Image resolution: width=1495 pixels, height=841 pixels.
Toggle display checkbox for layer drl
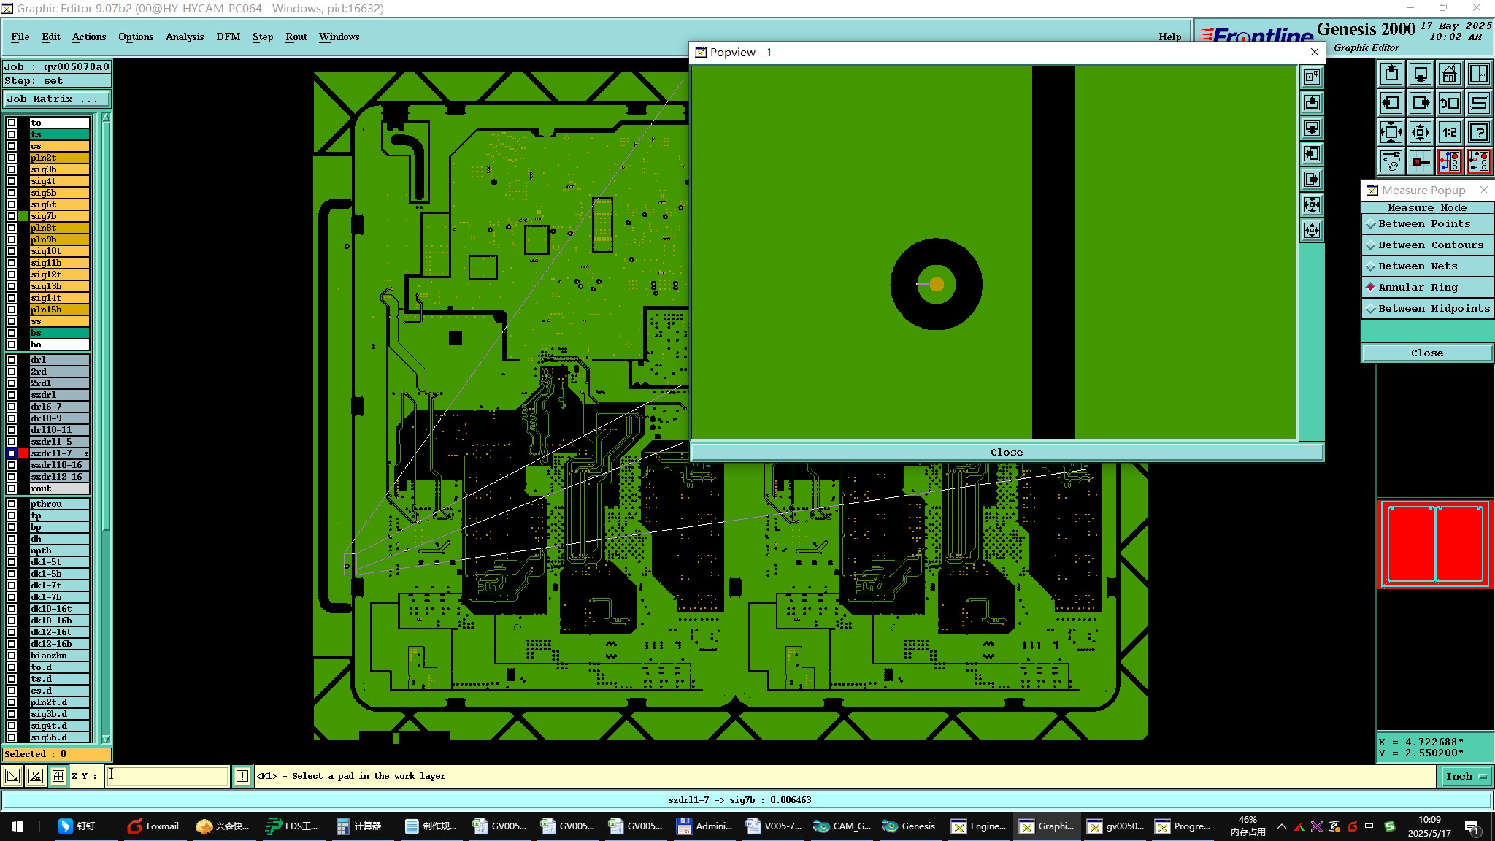[12, 360]
